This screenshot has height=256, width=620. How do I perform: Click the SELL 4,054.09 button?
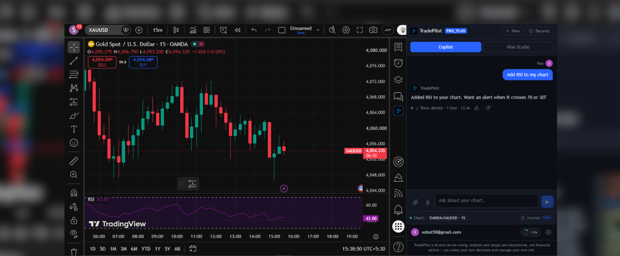pos(102,62)
